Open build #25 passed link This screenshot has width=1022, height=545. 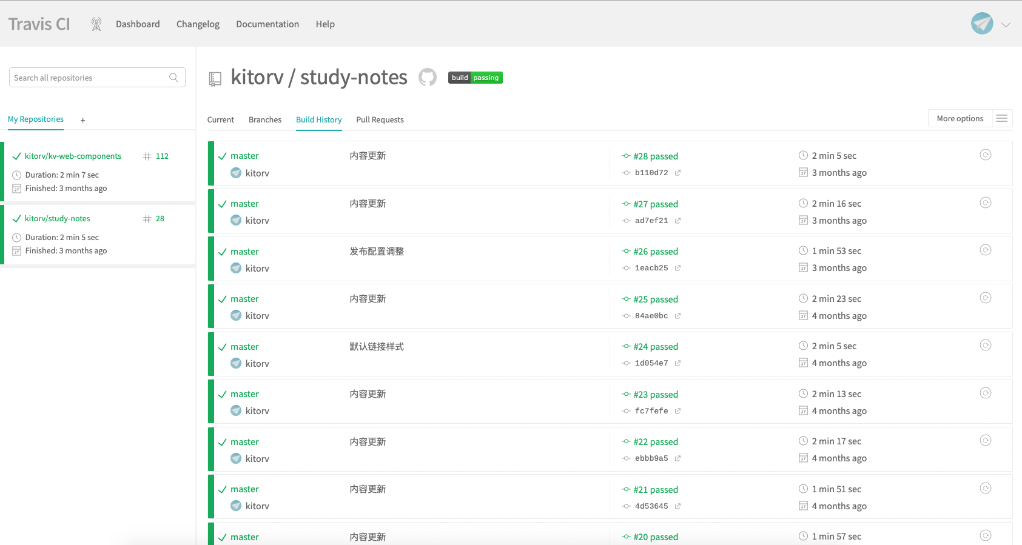point(656,299)
